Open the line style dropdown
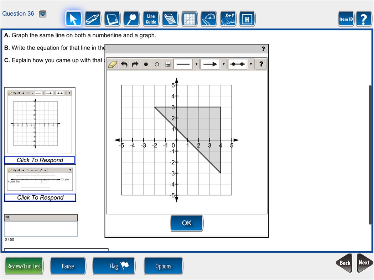This screenshot has height=280, width=374. point(196,64)
